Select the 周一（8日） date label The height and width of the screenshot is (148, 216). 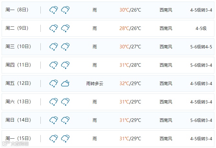pyautogui.click(x=17, y=10)
